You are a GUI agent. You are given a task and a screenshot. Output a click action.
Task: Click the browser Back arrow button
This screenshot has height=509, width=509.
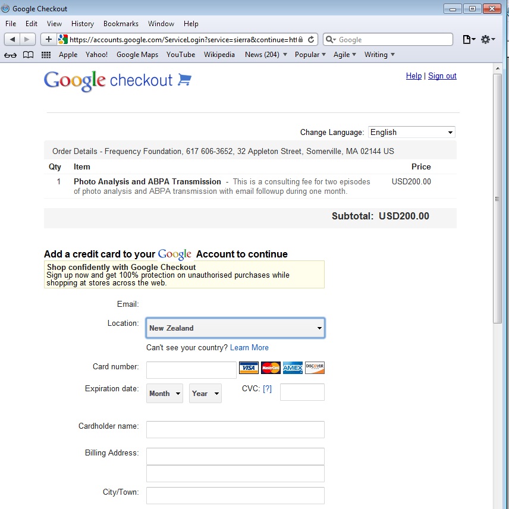[x=12, y=39]
